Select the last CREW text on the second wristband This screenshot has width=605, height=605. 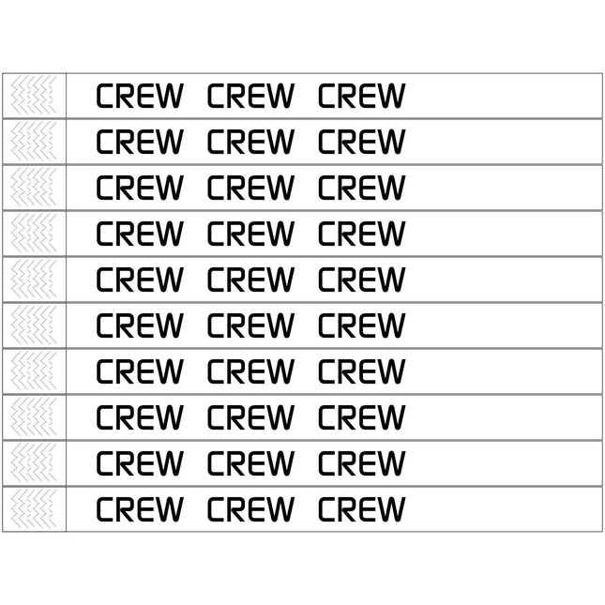pyautogui.click(x=362, y=142)
